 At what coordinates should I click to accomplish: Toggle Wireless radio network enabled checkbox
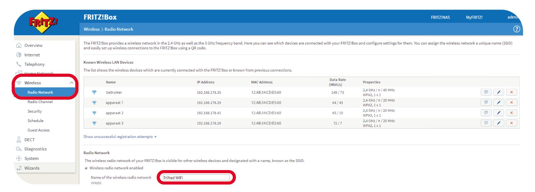(x=86, y=168)
